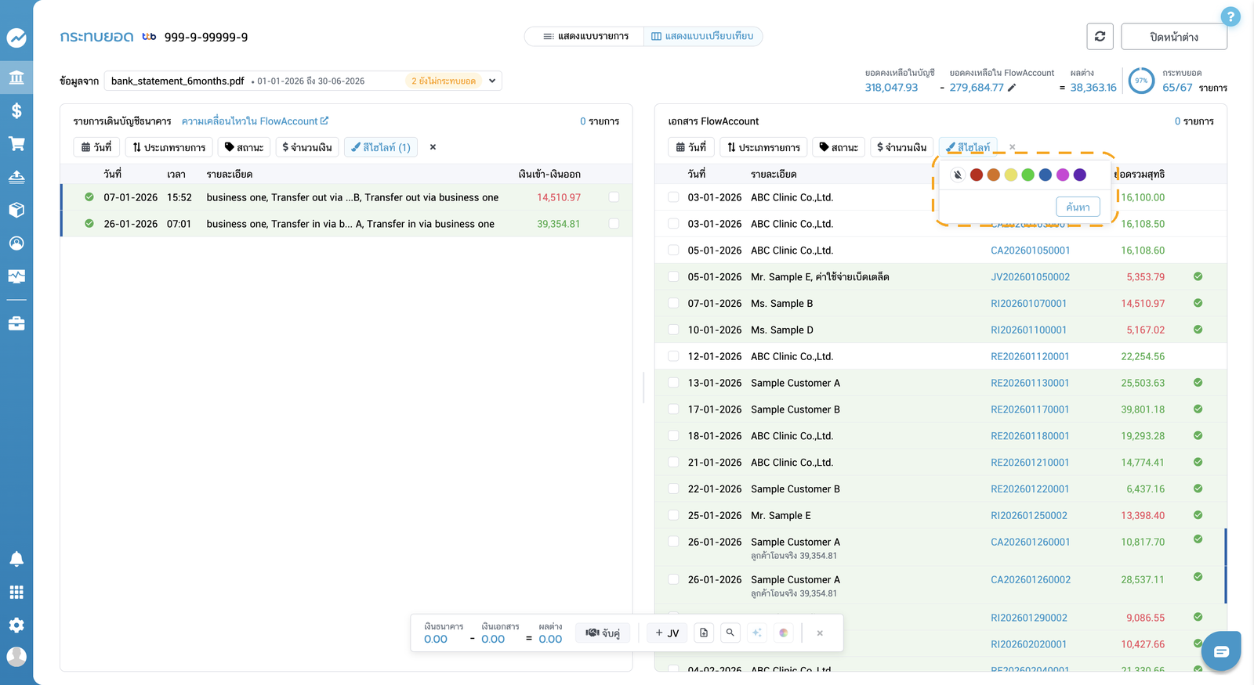The width and height of the screenshot is (1254, 685).
Task: Tick checkbox for 07-01-2026 bank transaction
Action: (x=614, y=197)
